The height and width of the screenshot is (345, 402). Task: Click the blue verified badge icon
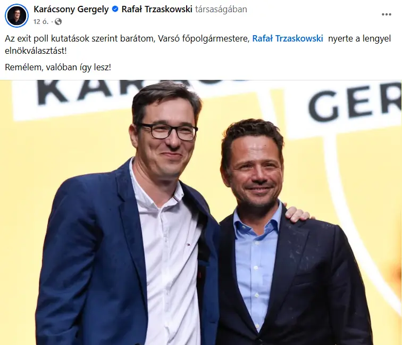[115, 9]
